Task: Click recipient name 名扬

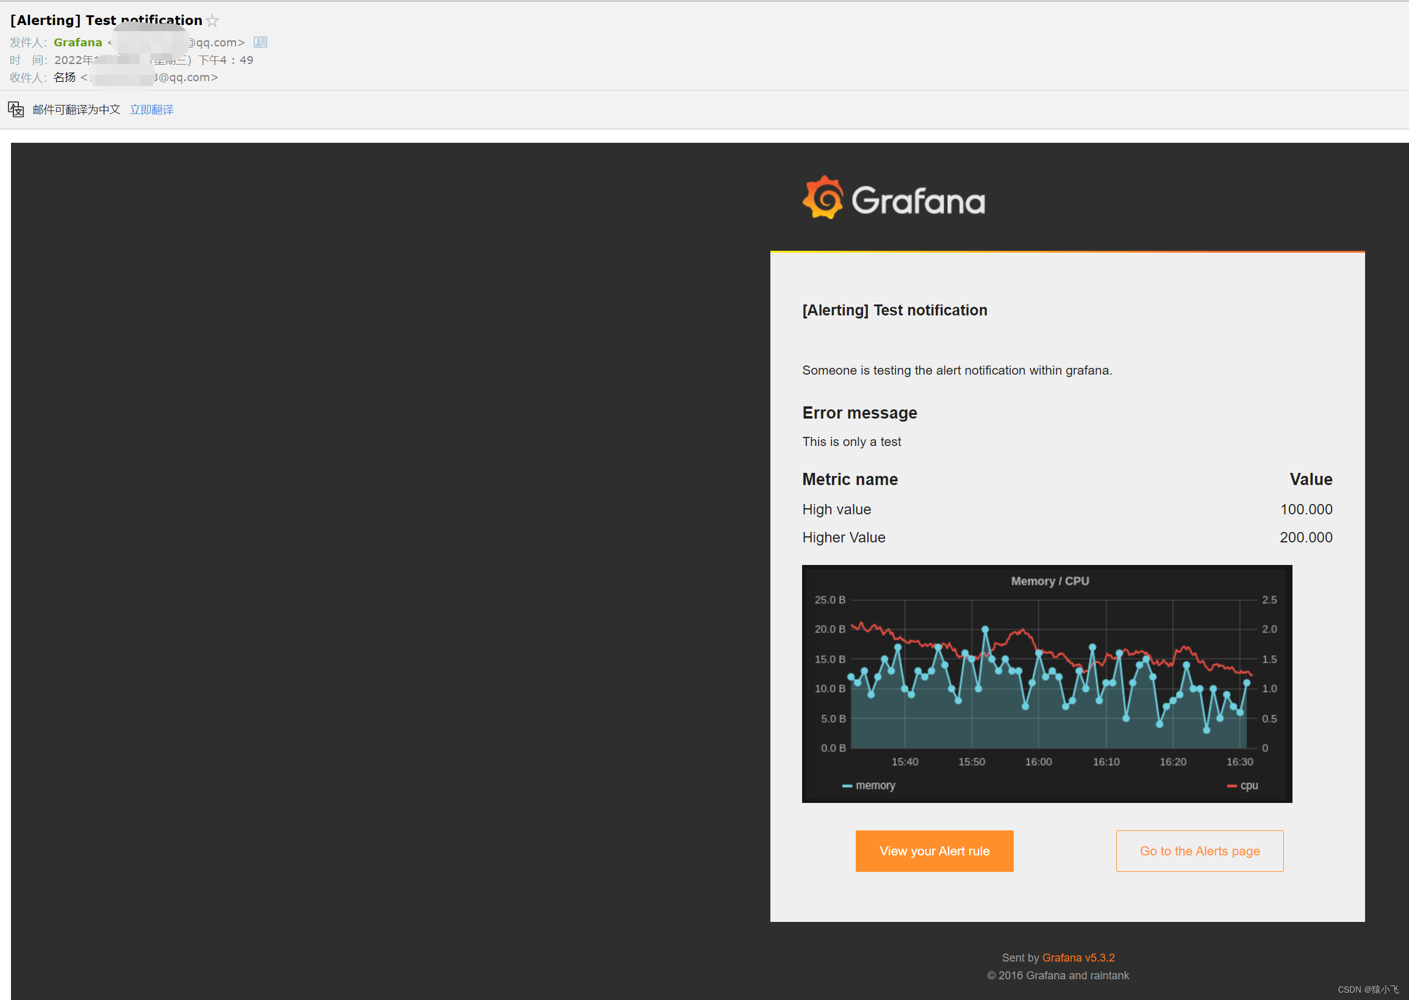Action: click(65, 77)
